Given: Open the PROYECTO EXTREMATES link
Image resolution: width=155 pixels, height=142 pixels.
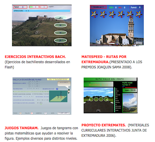Looking at the screenshot, I should [104, 125].
